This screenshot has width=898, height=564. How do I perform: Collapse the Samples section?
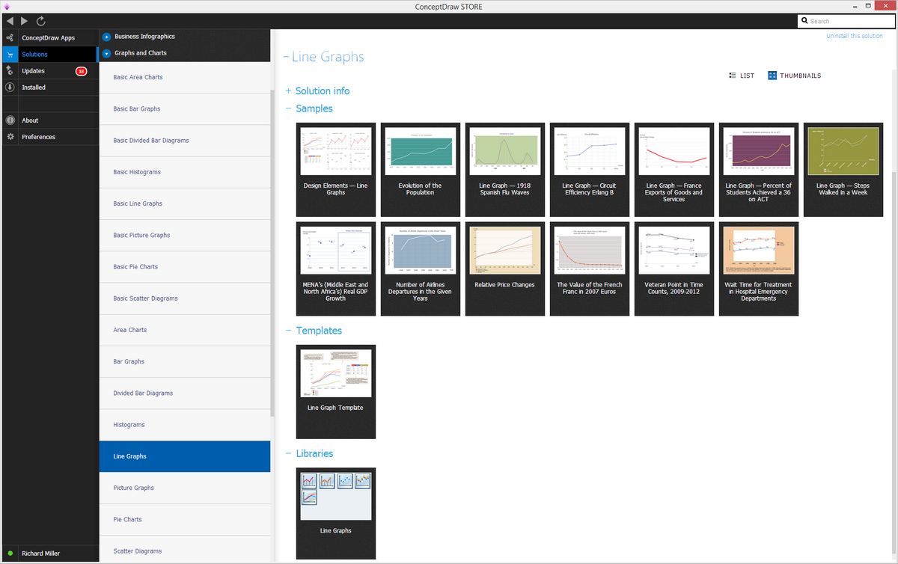(x=288, y=108)
